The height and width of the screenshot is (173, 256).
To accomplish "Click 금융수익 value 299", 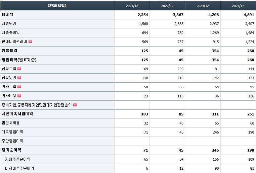I will (180, 69).
